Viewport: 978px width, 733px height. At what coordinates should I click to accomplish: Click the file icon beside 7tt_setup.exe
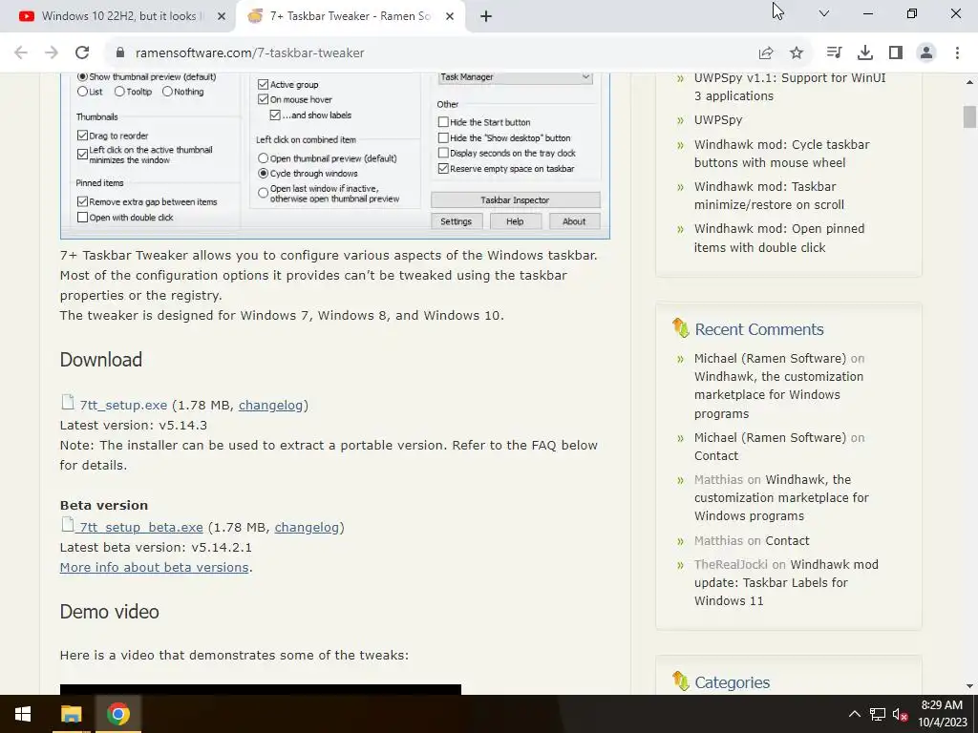click(68, 403)
